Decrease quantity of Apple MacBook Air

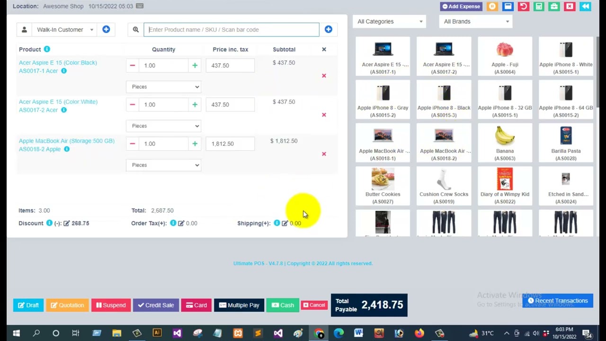pyautogui.click(x=133, y=144)
